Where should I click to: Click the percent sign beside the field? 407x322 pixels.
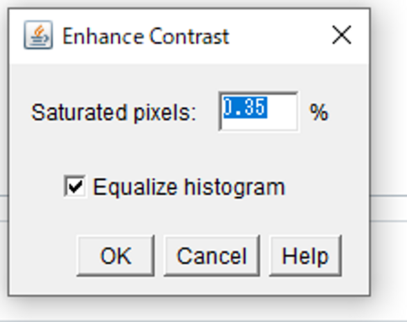(x=319, y=112)
